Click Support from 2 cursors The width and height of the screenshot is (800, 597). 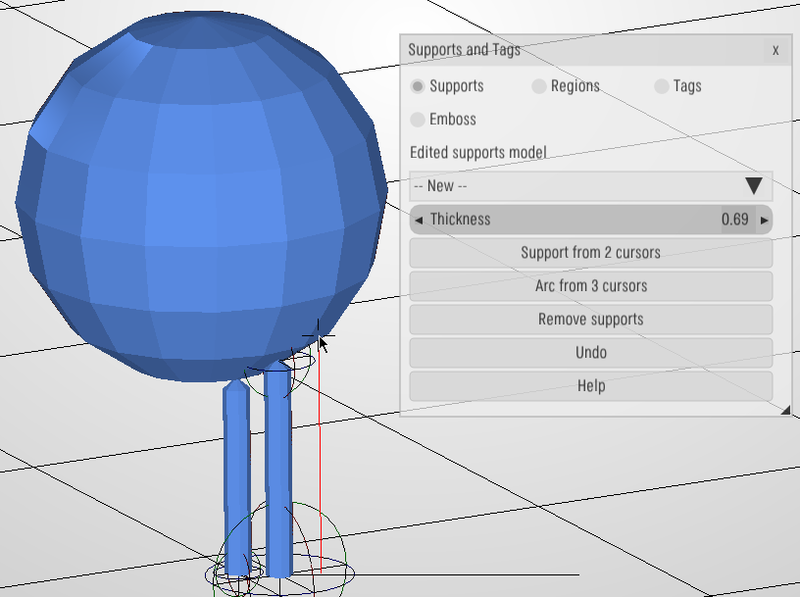591,253
